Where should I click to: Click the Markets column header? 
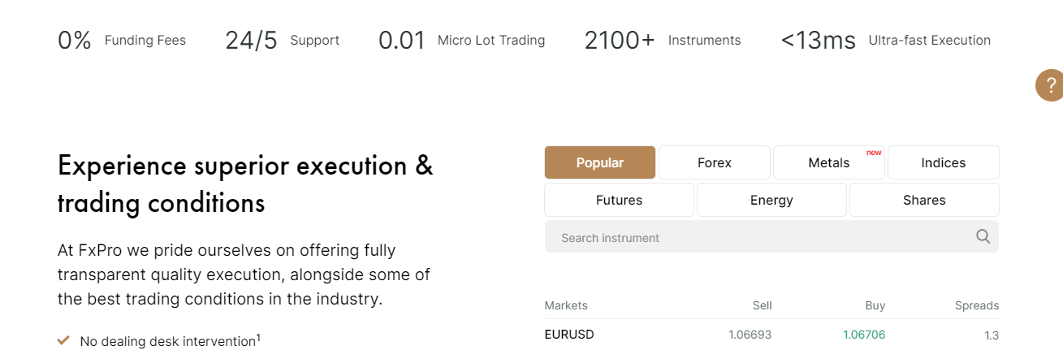click(566, 305)
